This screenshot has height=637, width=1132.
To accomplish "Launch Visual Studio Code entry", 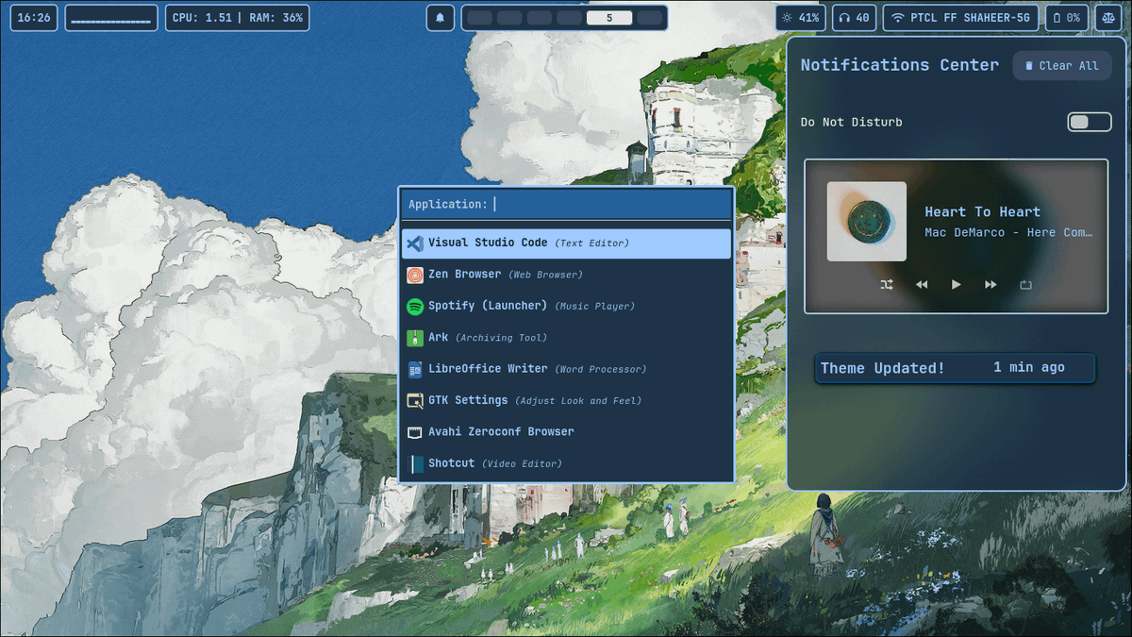I will 566,243.
